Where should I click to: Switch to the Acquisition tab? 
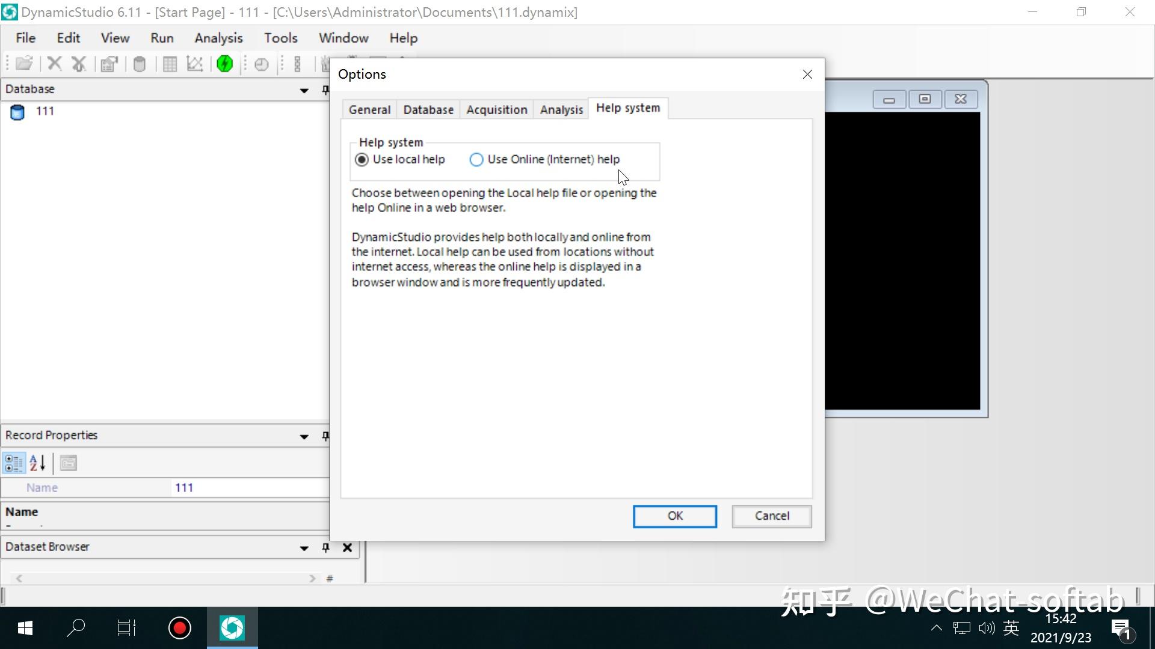point(496,109)
